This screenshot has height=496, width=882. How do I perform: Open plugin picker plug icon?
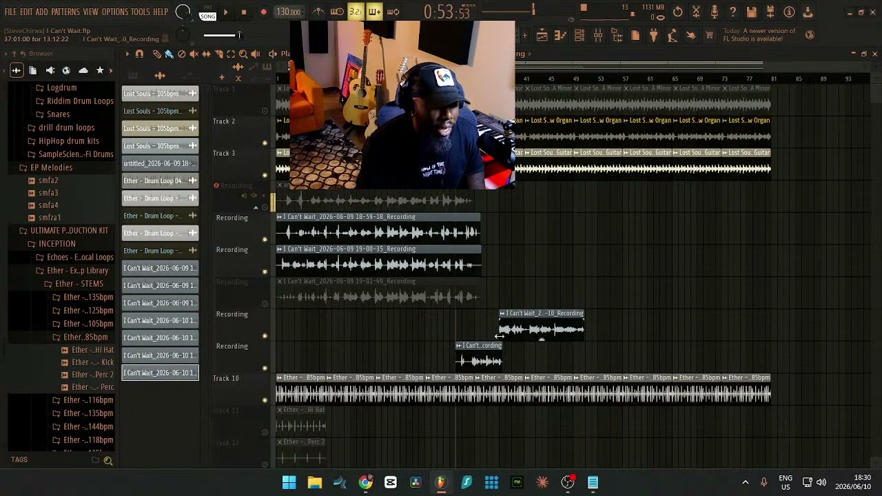(x=654, y=35)
